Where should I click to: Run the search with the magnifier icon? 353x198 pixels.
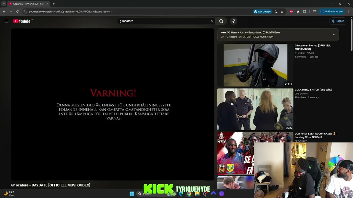pyautogui.click(x=221, y=21)
